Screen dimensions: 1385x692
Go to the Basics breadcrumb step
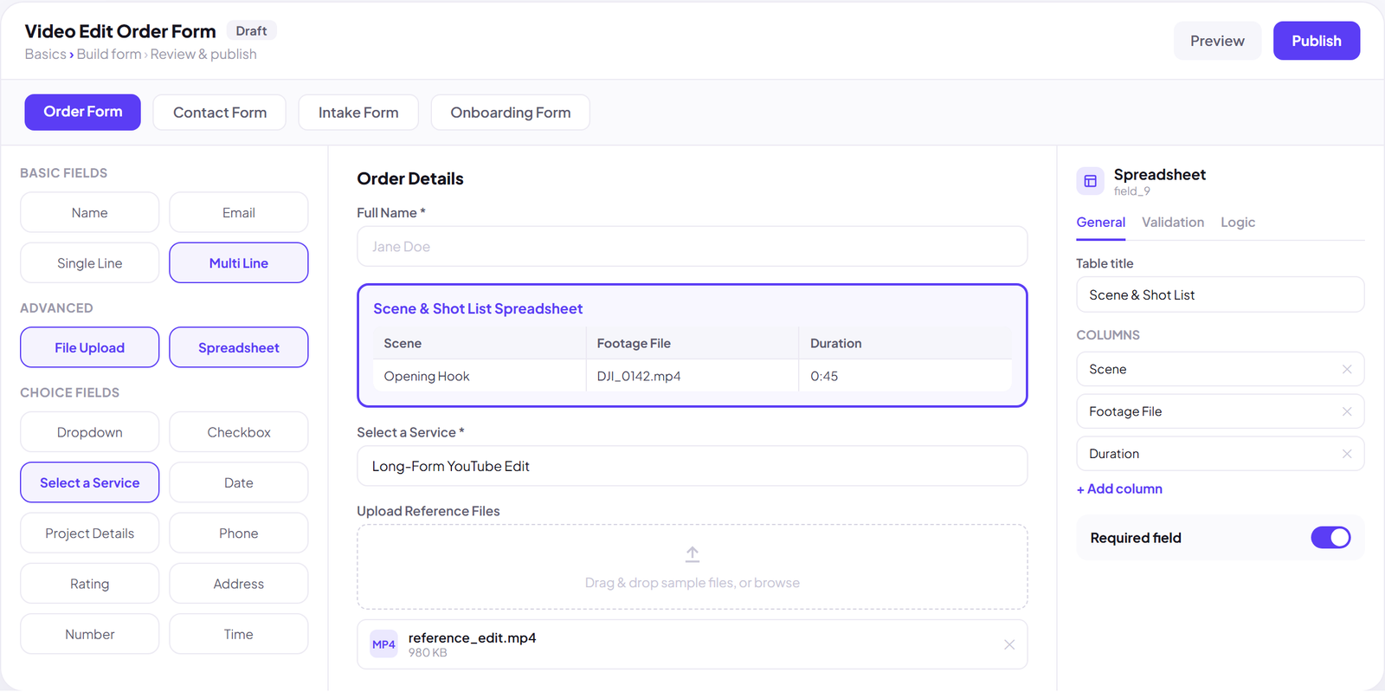tap(45, 55)
